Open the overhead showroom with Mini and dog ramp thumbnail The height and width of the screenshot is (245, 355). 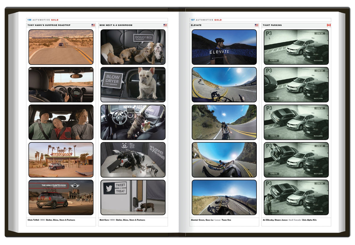pos(133,160)
